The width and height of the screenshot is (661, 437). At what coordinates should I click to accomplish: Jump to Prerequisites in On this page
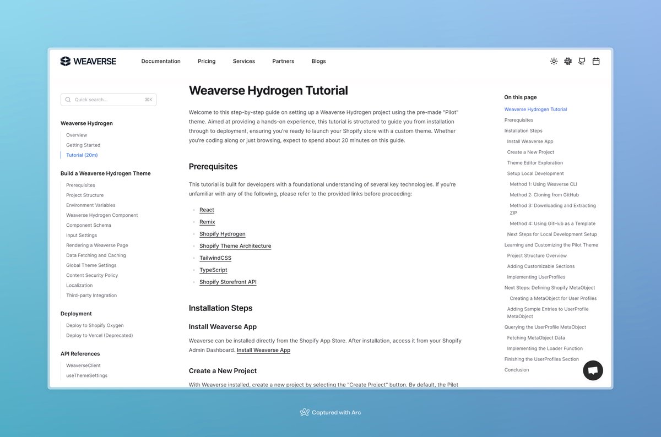pos(519,120)
